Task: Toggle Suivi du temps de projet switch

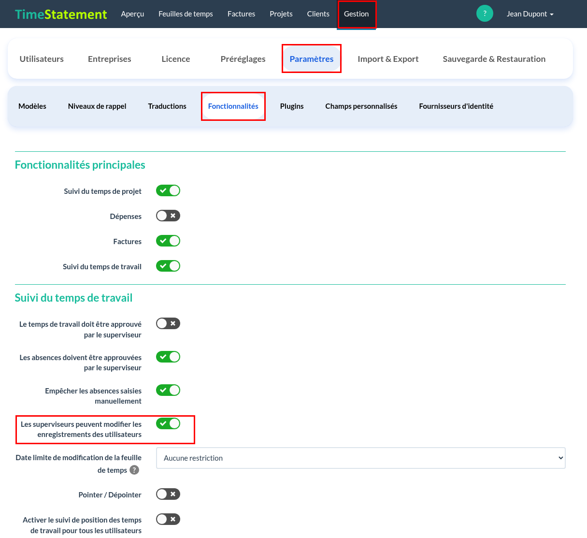Action: 168,190
